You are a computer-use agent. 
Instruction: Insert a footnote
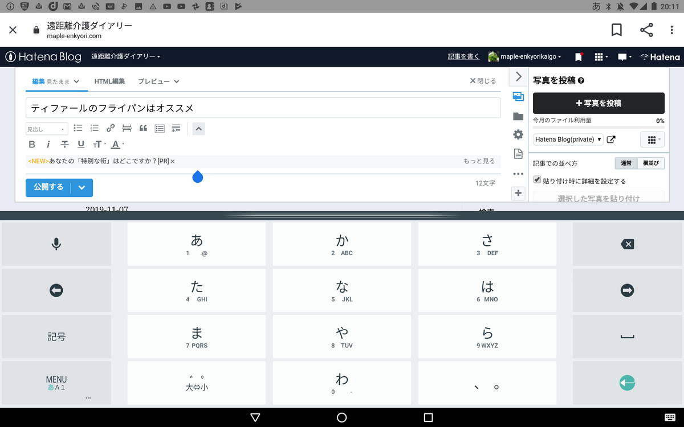[176, 129]
